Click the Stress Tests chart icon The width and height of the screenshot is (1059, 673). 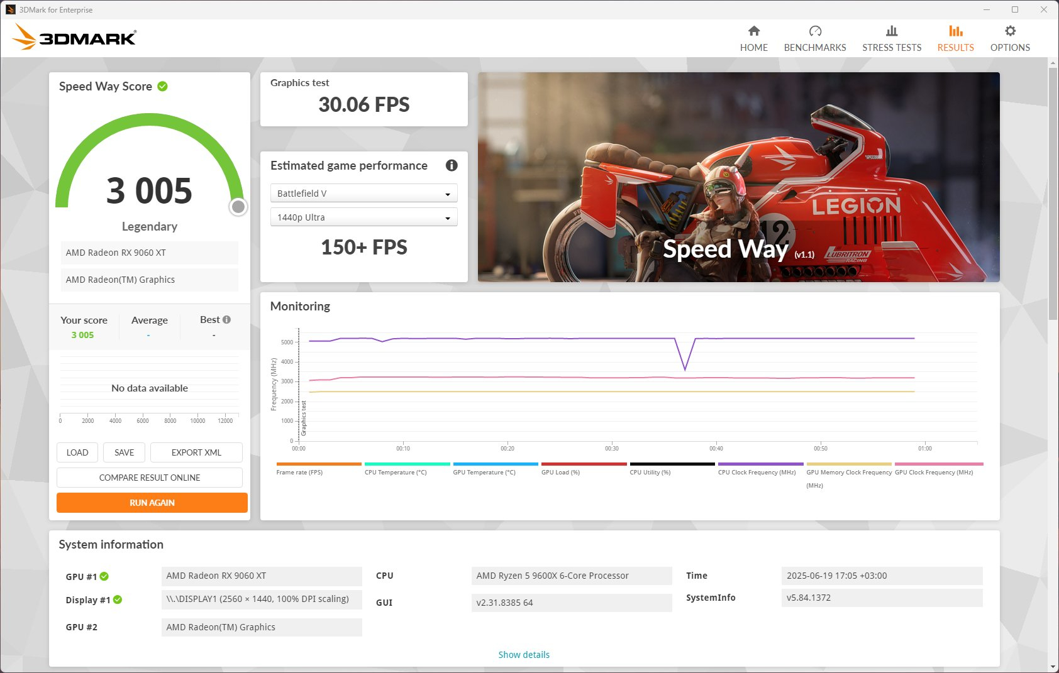tap(892, 31)
